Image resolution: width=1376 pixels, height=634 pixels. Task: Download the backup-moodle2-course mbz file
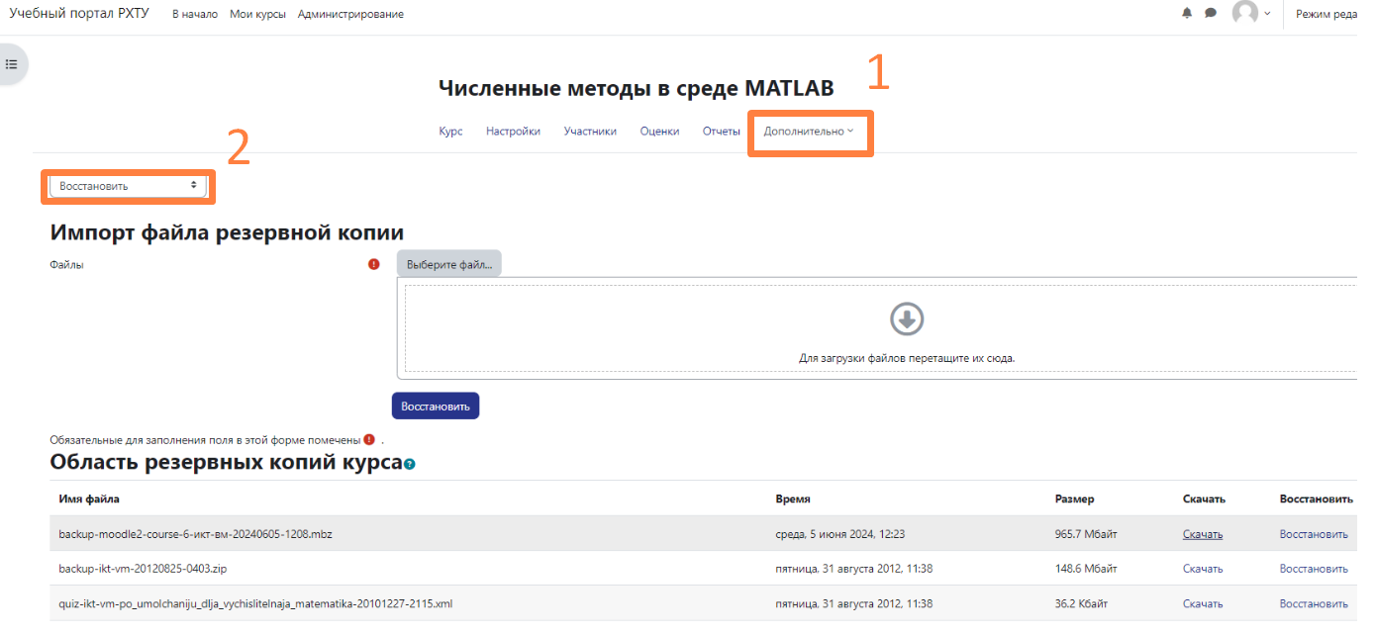1202,534
